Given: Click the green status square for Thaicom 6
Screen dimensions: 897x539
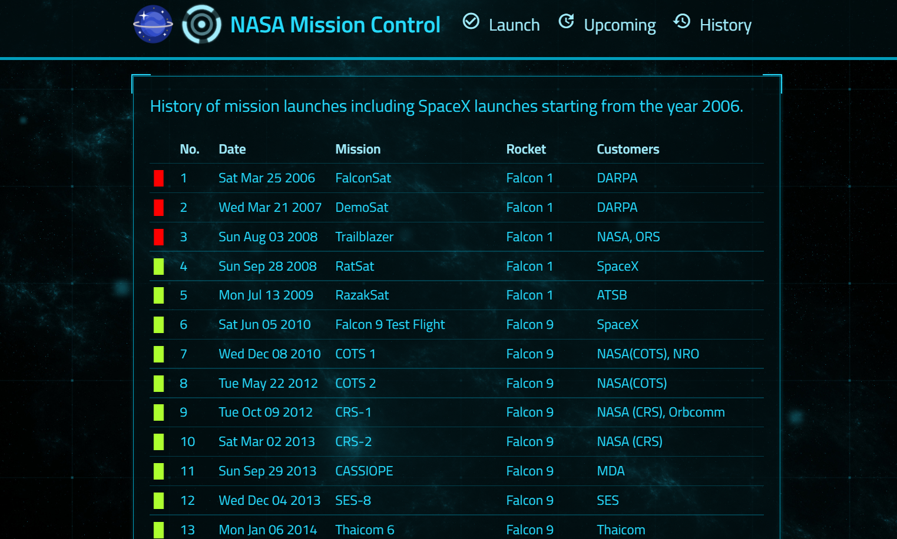Looking at the screenshot, I should (x=158, y=529).
